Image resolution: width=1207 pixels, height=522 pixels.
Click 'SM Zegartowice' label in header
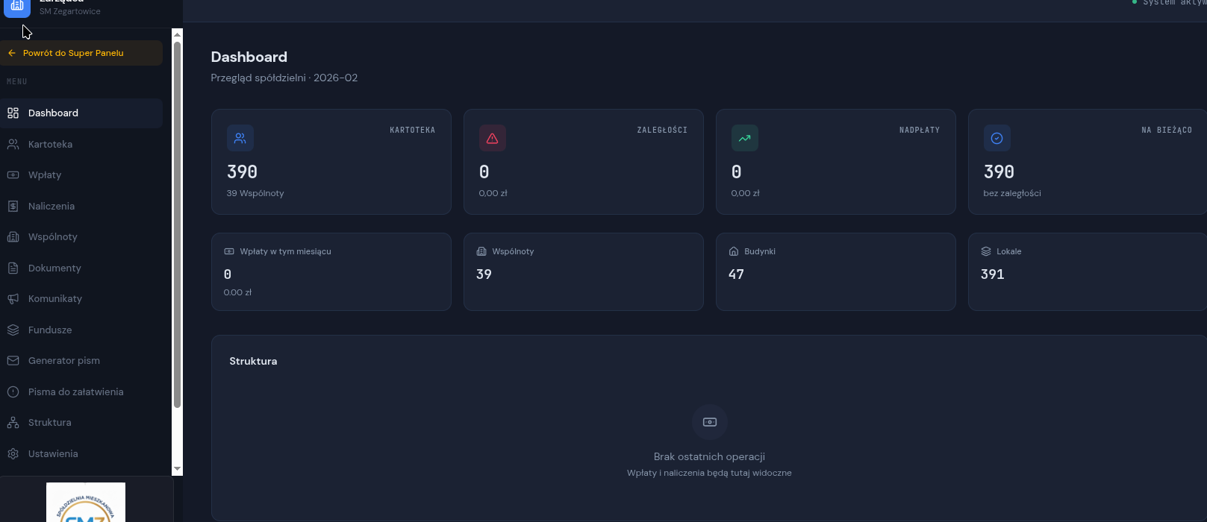point(70,11)
